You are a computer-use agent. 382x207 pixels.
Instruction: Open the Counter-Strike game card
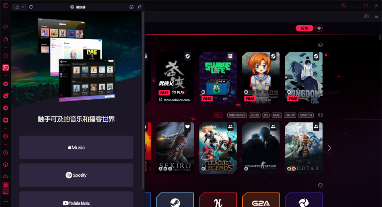point(261,148)
